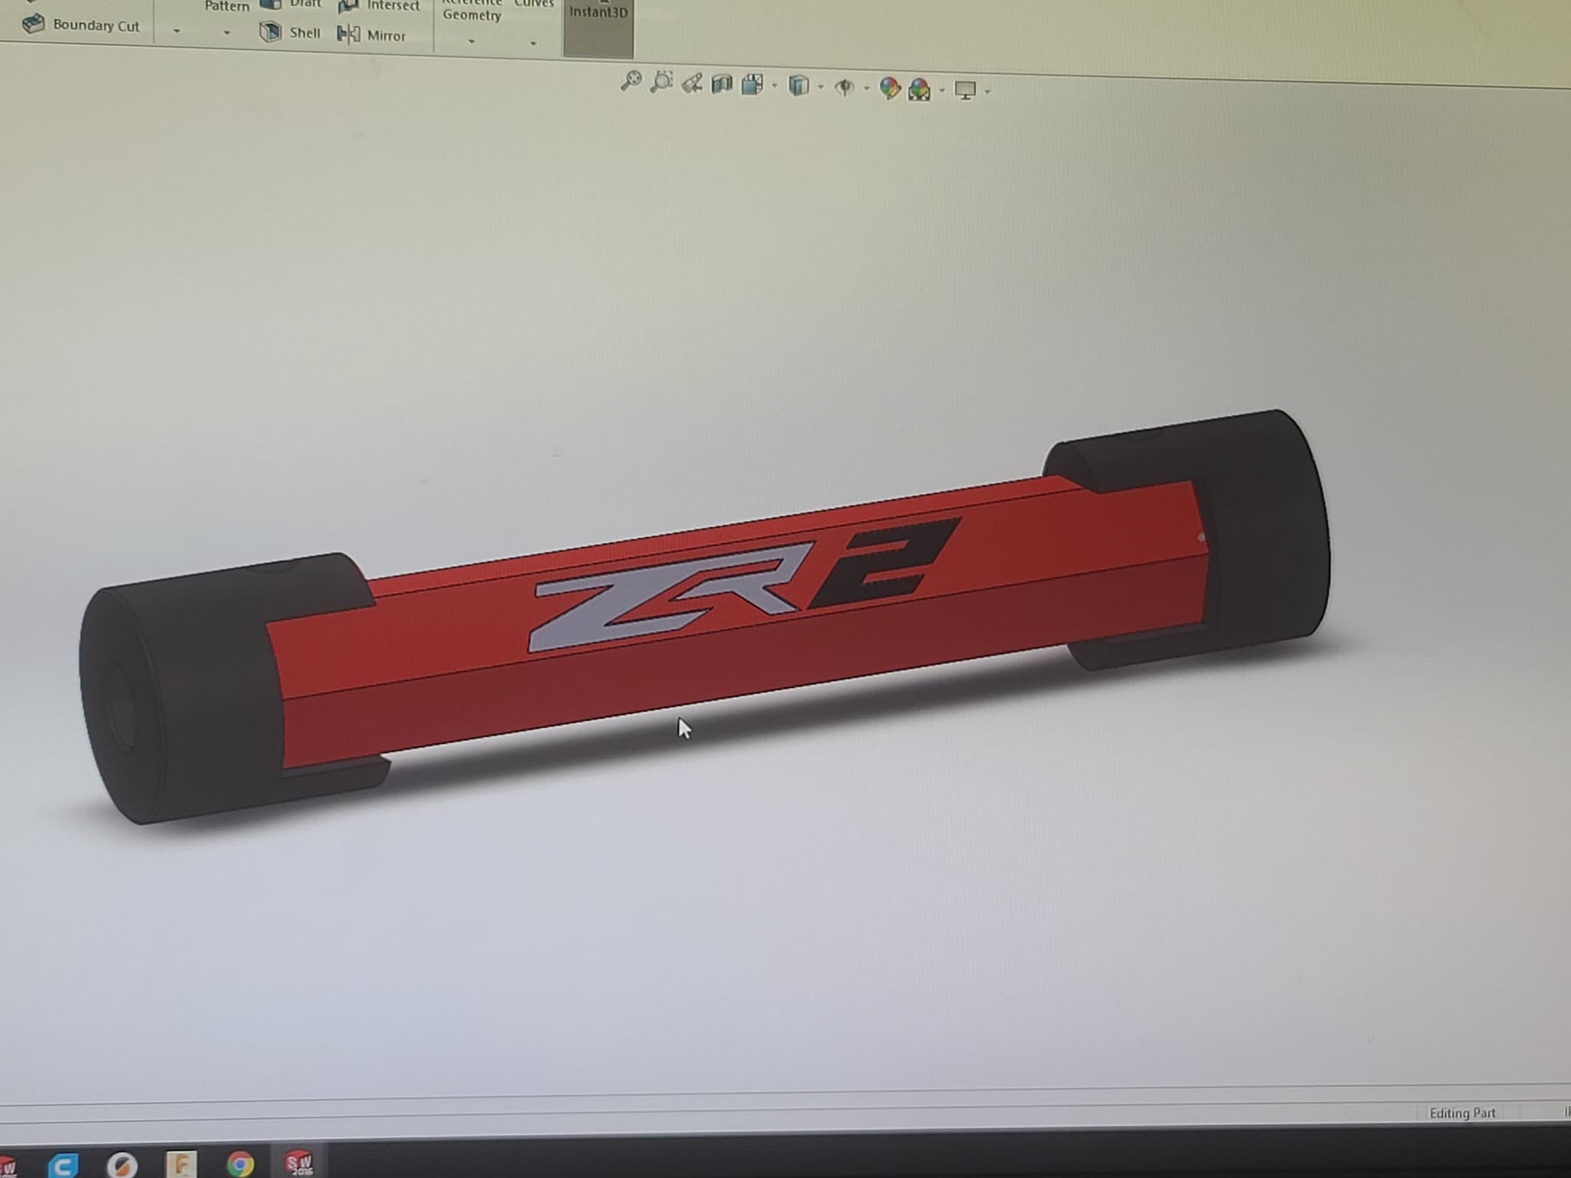Image resolution: width=1571 pixels, height=1178 pixels.
Task: Open the View Settings monitor icon
Action: point(965,90)
